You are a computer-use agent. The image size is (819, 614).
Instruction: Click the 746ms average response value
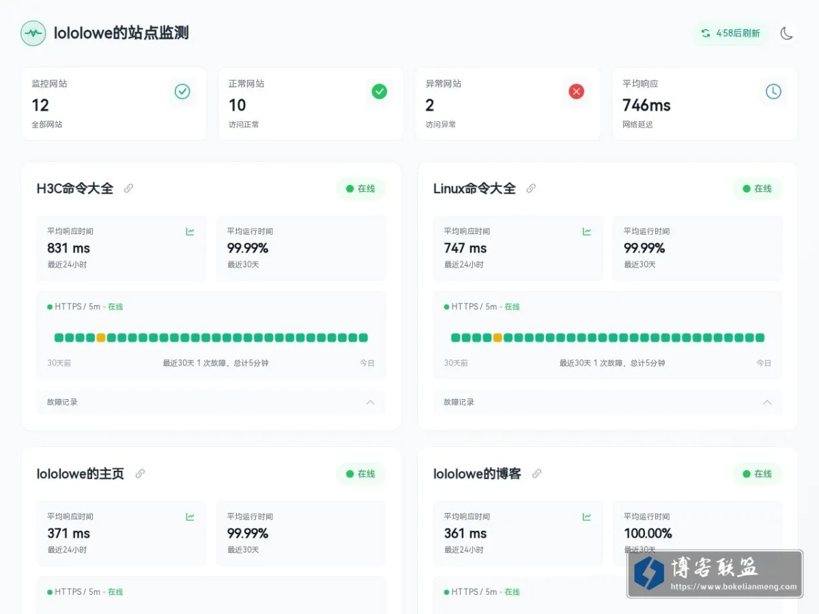tap(646, 105)
